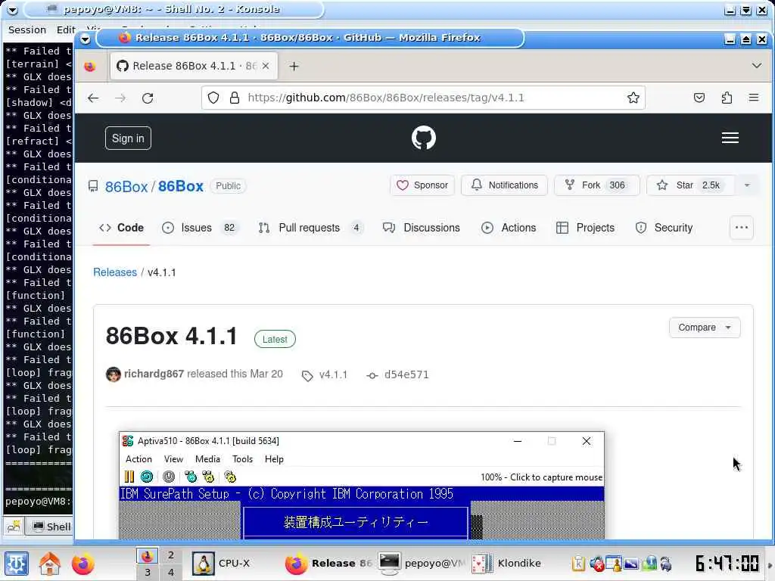
Task: Open the repository tabs overflow ellipsis
Action: [x=742, y=228]
